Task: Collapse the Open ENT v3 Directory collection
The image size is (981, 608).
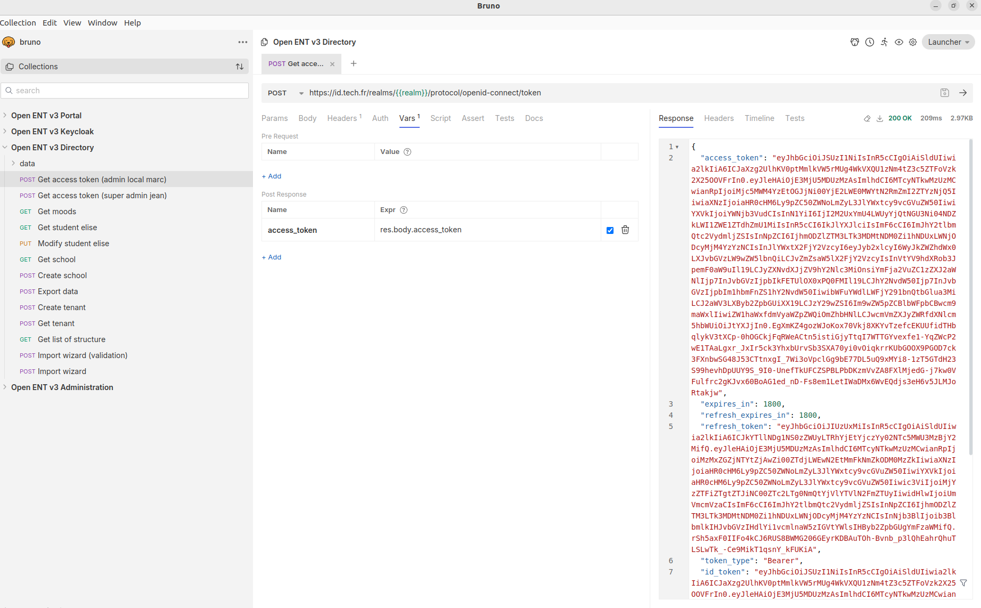Action: [5, 148]
